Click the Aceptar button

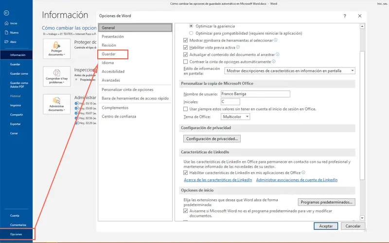point(326,226)
